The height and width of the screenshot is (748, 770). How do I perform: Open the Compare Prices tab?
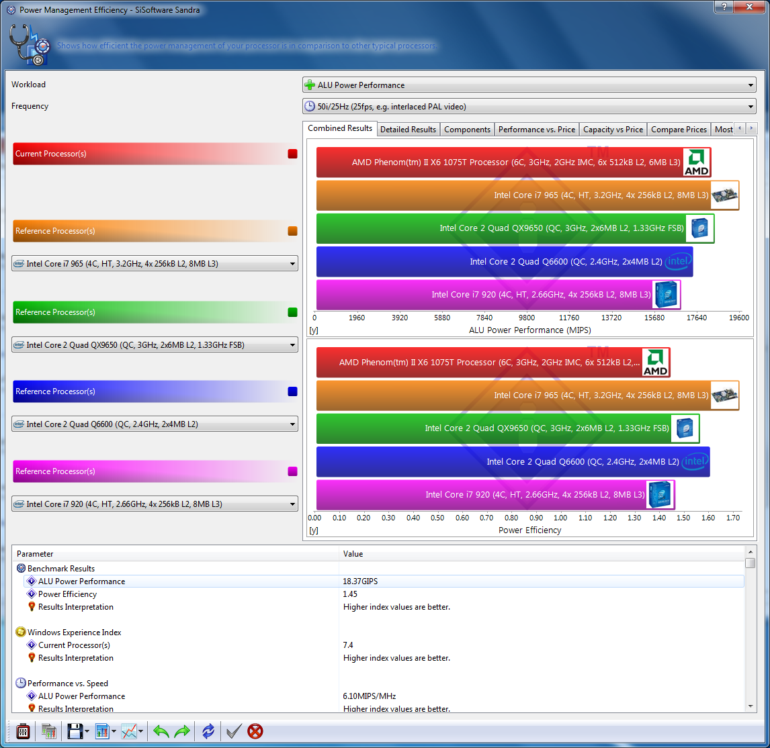[x=679, y=130]
